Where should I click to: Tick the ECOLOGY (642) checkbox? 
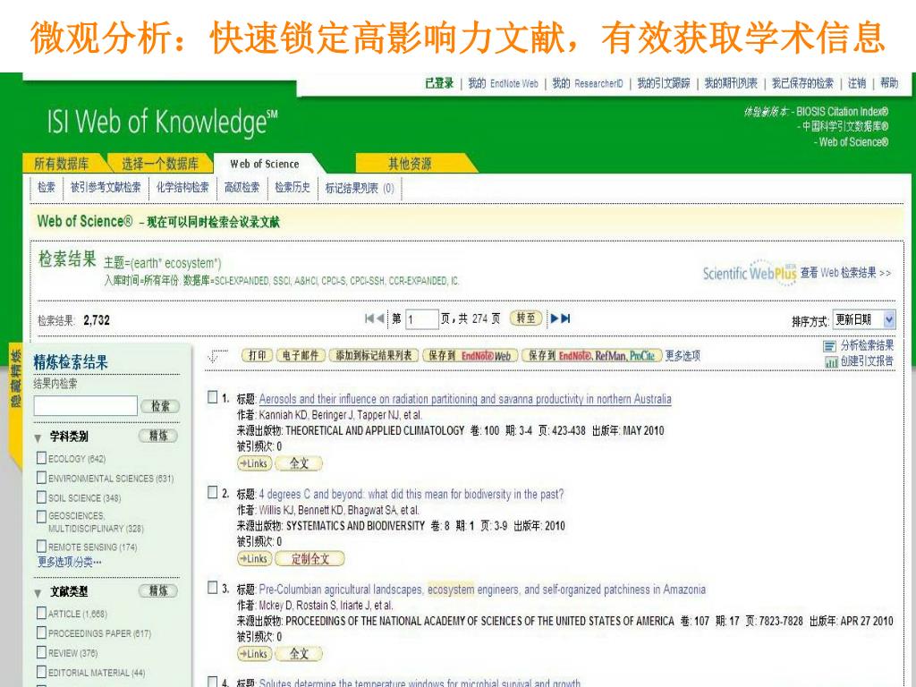point(41,458)
